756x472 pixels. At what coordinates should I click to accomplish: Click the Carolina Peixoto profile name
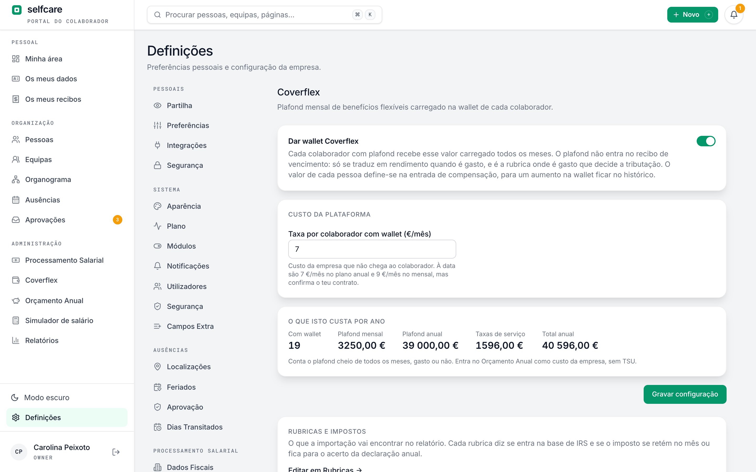(x=61, y=447)
